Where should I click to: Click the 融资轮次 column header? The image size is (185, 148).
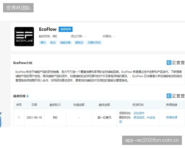(x=55, y=105)
